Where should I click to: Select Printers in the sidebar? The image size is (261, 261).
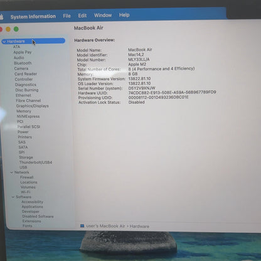click(25, 137)
